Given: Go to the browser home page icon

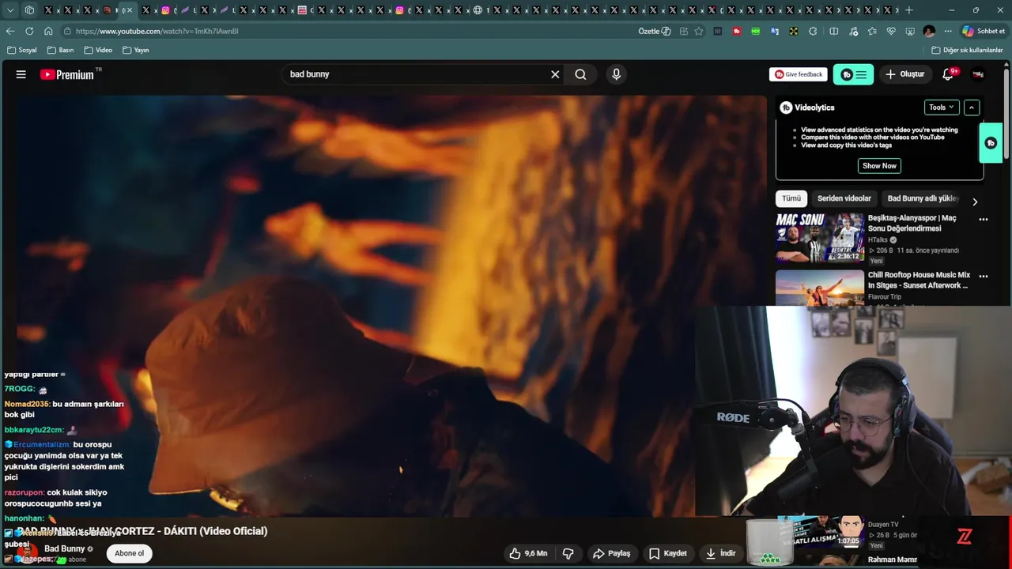Looking at the screenshot, I should [48, 31].
